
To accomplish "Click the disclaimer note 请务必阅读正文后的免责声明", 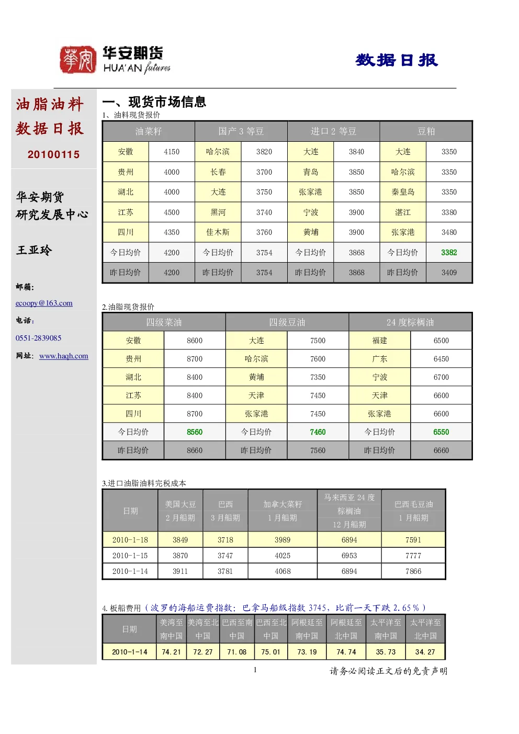I will [x=388, y=671].
